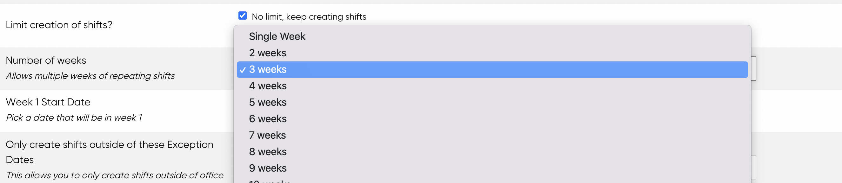Click the Exception Dates field's right edge
Image resolution: width=842 pixels, height=183 pixels.
(754, 168)
